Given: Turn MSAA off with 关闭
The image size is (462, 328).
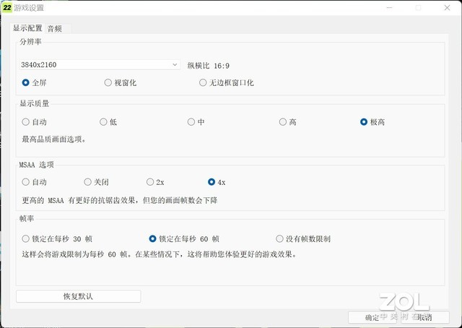Looking at the screenshot, I should click(96, 182).
